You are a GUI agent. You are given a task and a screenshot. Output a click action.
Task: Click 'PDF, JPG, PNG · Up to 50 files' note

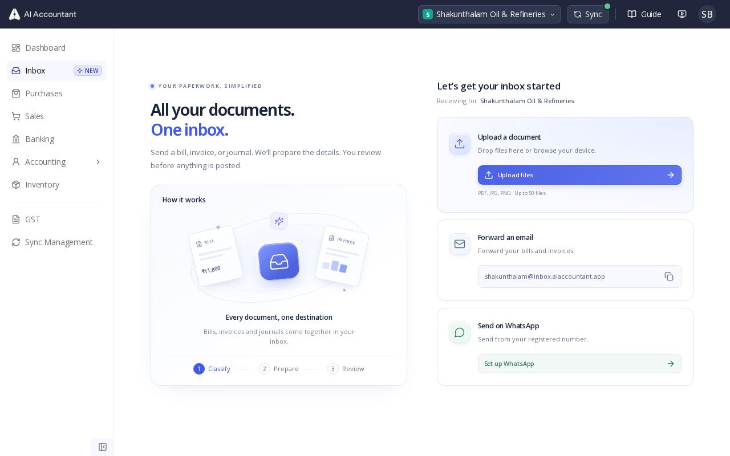point(512,193)
